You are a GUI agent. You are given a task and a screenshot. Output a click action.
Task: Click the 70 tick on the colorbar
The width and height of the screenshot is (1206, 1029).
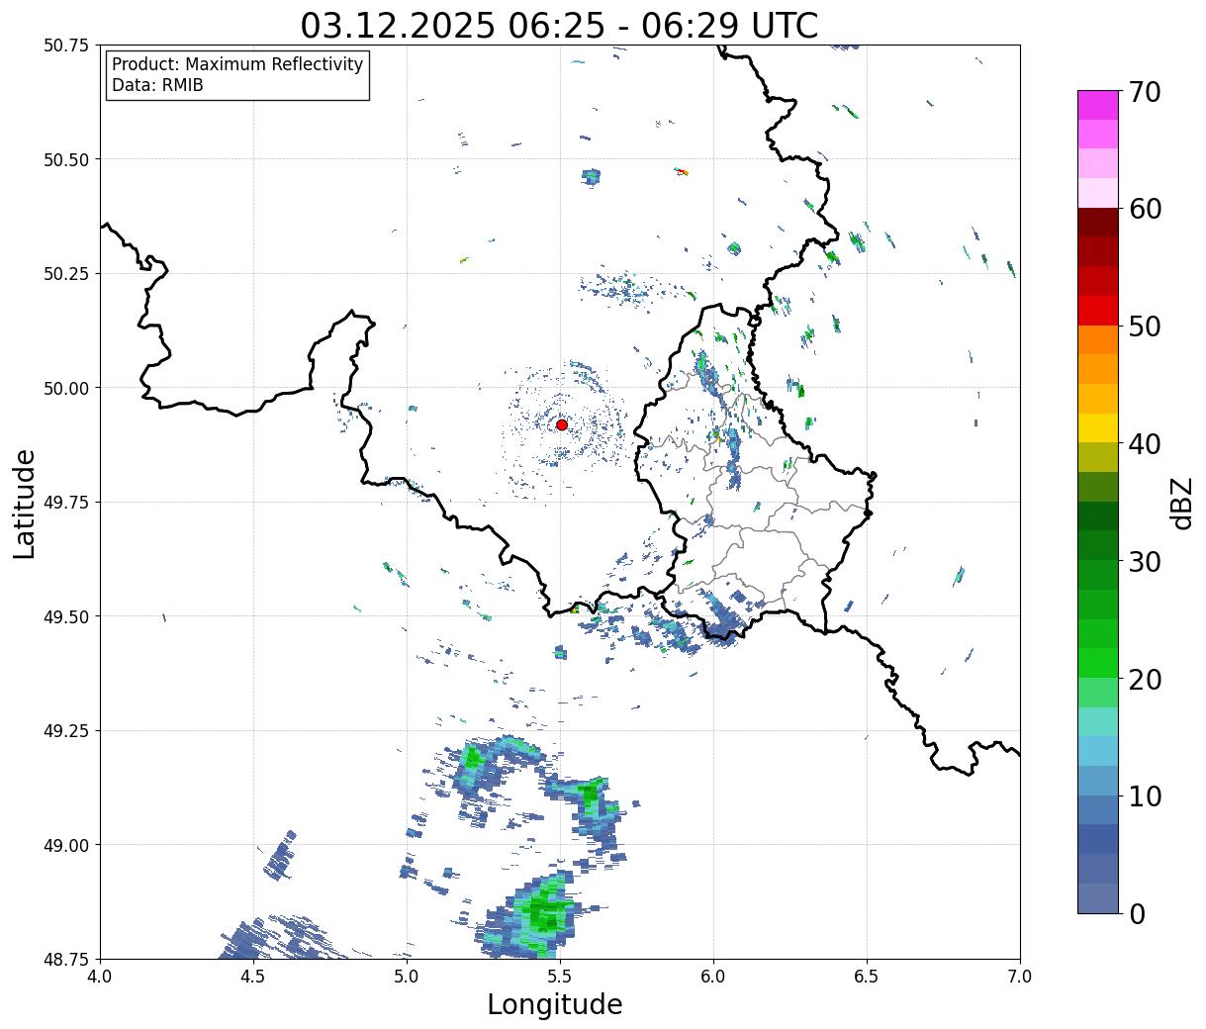tap(1144, 92)
